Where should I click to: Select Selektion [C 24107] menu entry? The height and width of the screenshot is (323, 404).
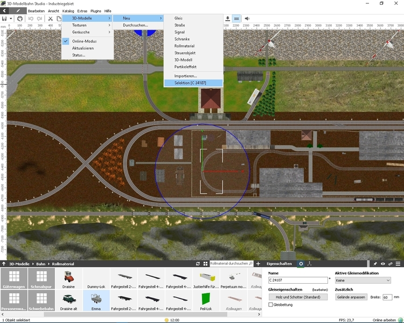pyautogui.click(x=190, y=83)
